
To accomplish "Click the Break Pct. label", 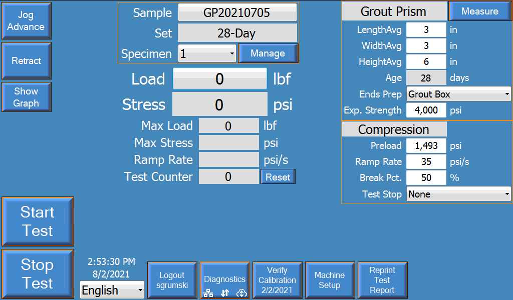I will point(381,177).
